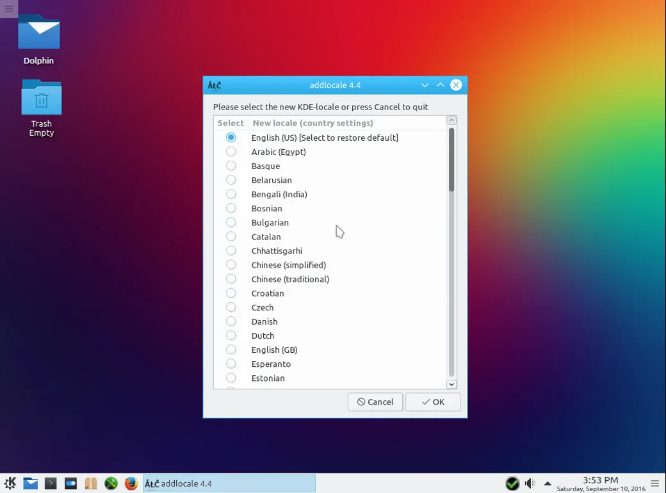
Task: Close the addlocale 4.4 window
Action: click(456, 85)
